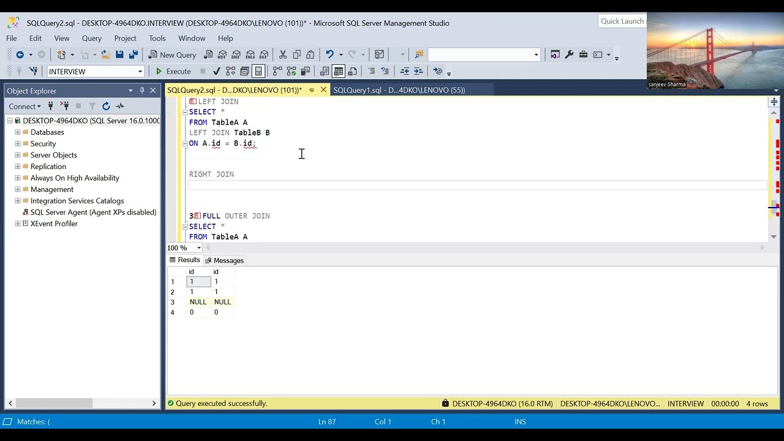Image resolution: width=784 pixels, height=441 pixels.
Task: Click the Execute button
Action: [x=173, y=71]
